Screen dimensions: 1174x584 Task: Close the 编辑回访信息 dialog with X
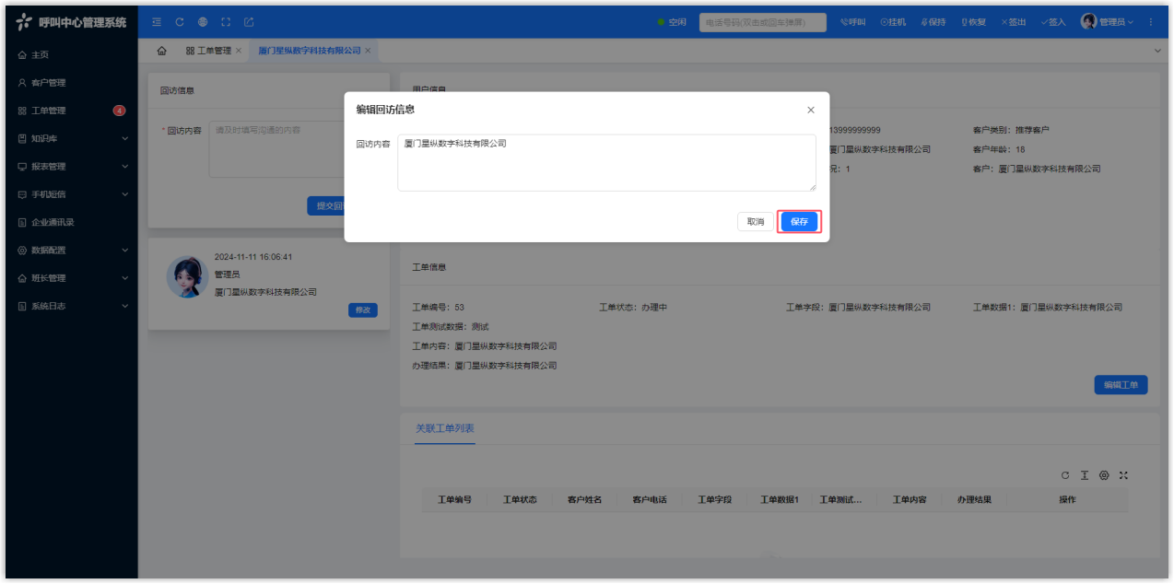811,110
